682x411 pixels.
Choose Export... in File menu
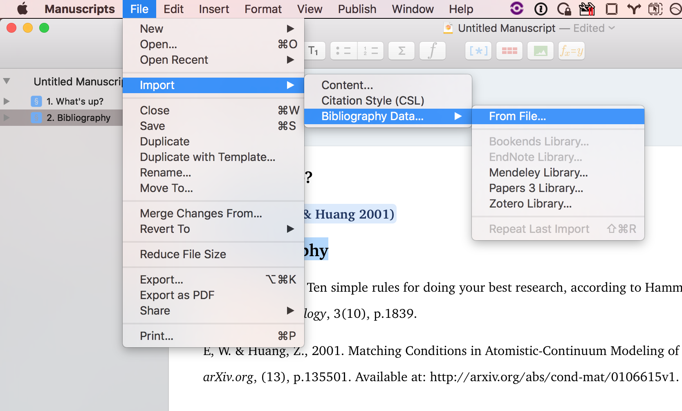[213, 279]
